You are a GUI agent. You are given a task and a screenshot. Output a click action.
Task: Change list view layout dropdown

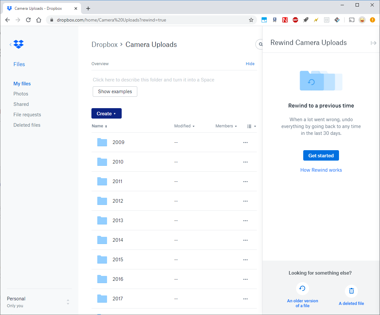(251, 126)
